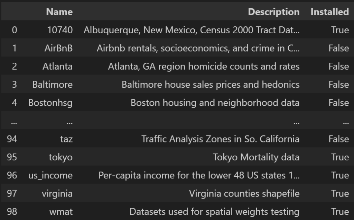The image size is (354, 220).
Task: Click the "tokyo" dataset name
Action: coord(60,157)
